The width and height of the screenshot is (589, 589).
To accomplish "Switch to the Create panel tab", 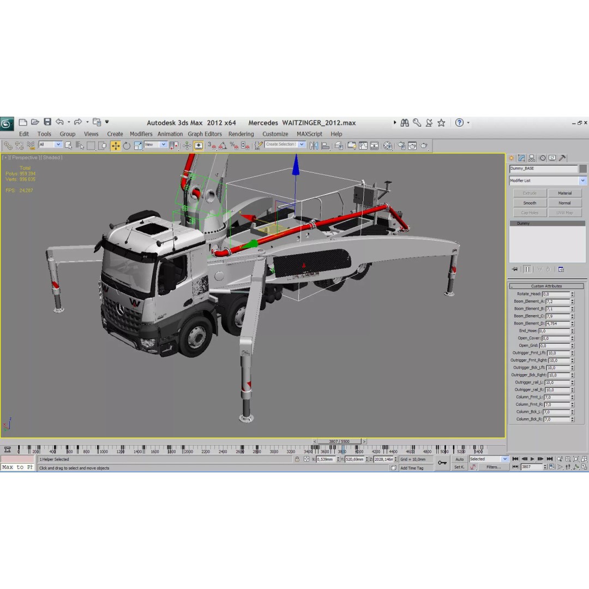I will (512, 158).
